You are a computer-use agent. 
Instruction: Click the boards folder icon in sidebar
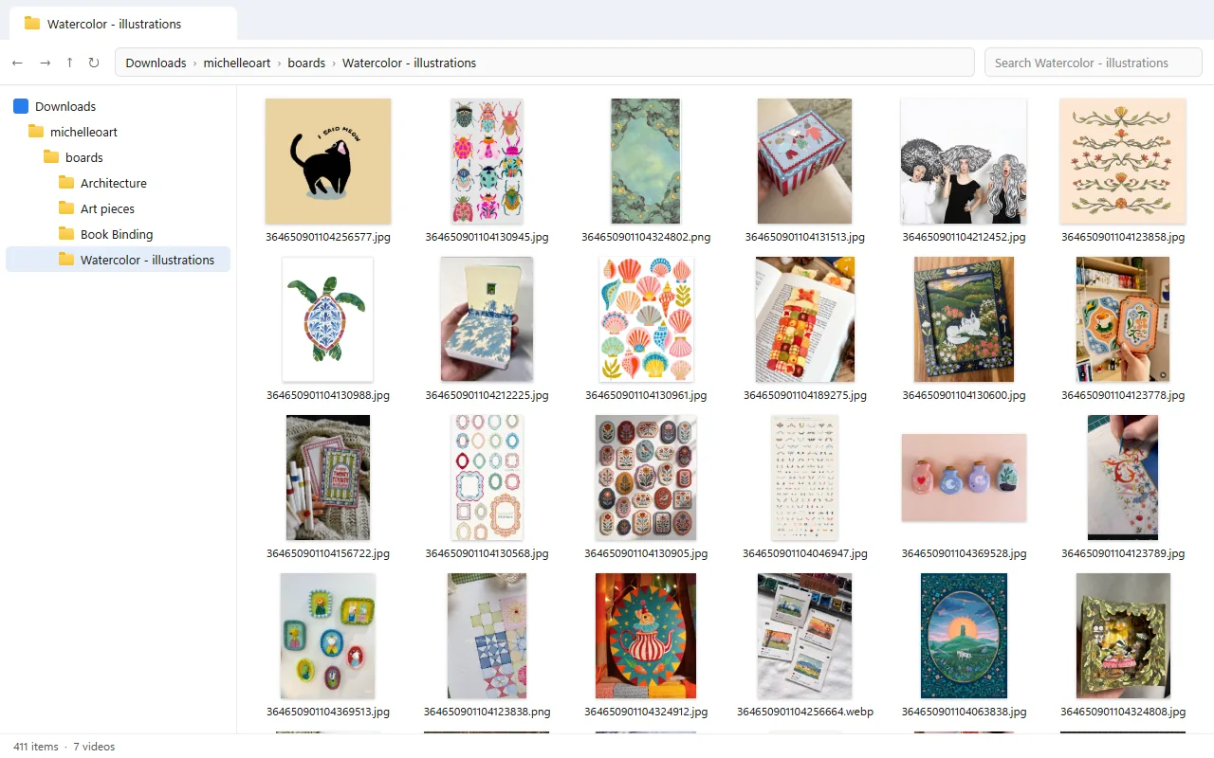[51, 157]
